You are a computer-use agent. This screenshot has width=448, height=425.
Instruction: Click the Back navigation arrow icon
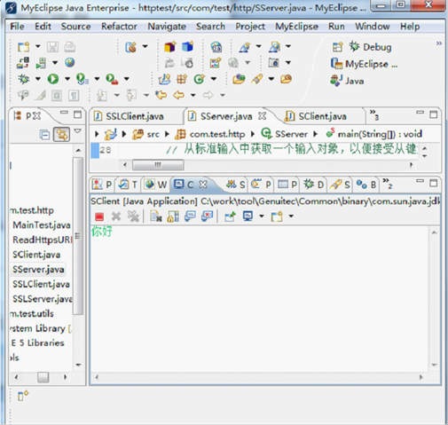179,95
